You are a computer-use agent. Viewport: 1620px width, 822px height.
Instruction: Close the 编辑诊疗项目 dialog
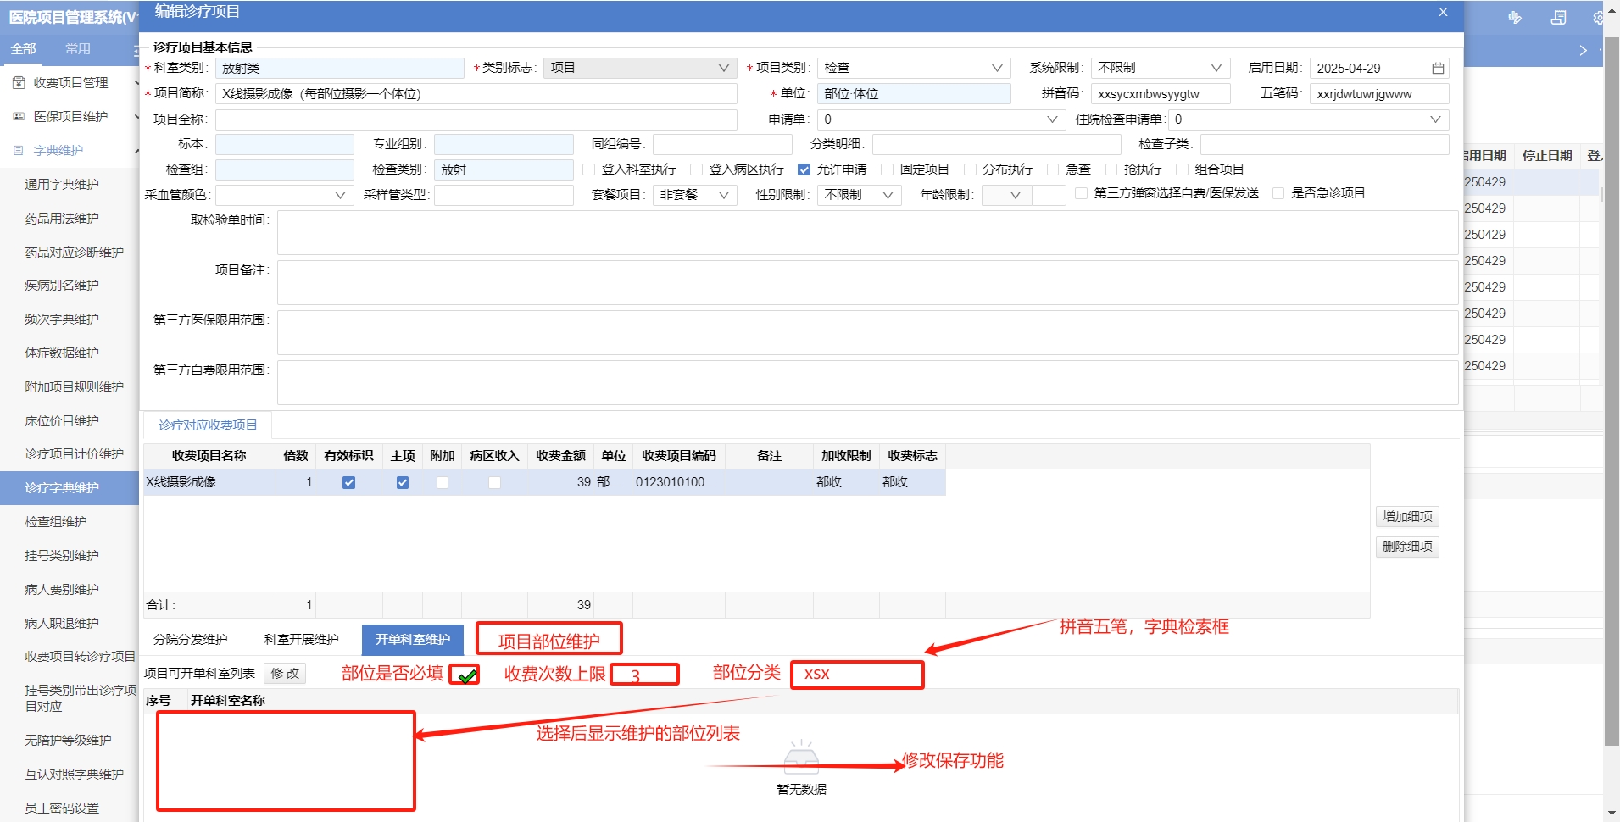pyautogui.click(x=1443, y=12)
